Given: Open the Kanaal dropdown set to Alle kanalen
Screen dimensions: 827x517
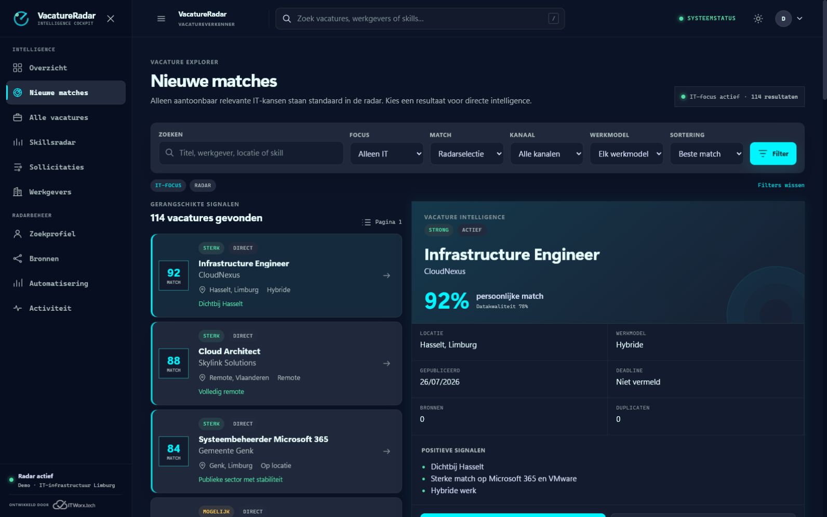Looking at the screenshot, I should (547, 154).
